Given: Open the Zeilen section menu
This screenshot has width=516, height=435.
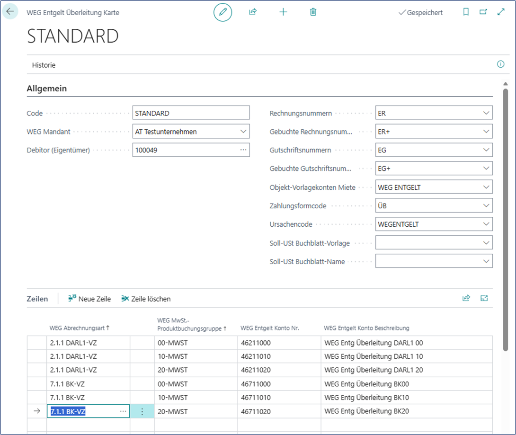Looking at the screenshot, I should 37,299.
